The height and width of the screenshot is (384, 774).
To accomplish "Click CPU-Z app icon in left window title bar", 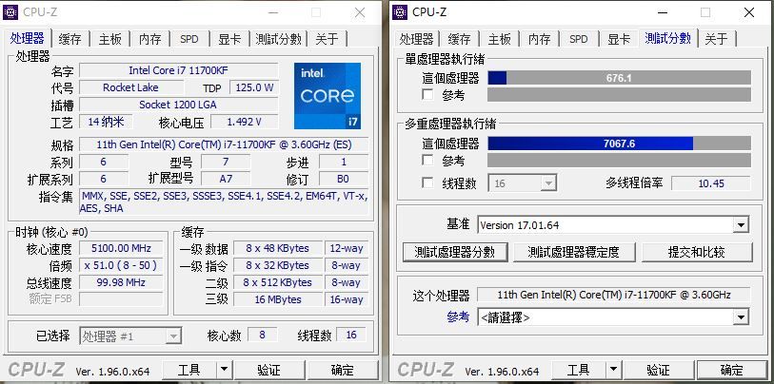I will (10, 11).
